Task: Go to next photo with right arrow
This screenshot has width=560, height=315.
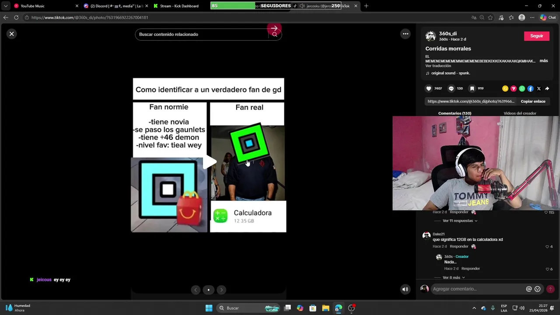Action: (x=221, y=290)
